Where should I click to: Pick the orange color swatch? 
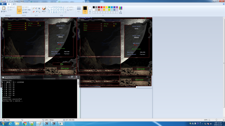pos(104,7)
